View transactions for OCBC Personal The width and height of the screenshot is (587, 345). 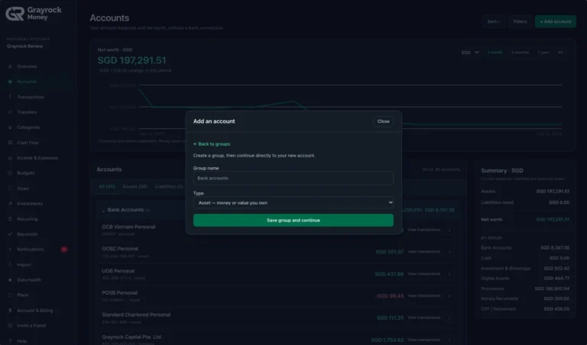(423, 252)
